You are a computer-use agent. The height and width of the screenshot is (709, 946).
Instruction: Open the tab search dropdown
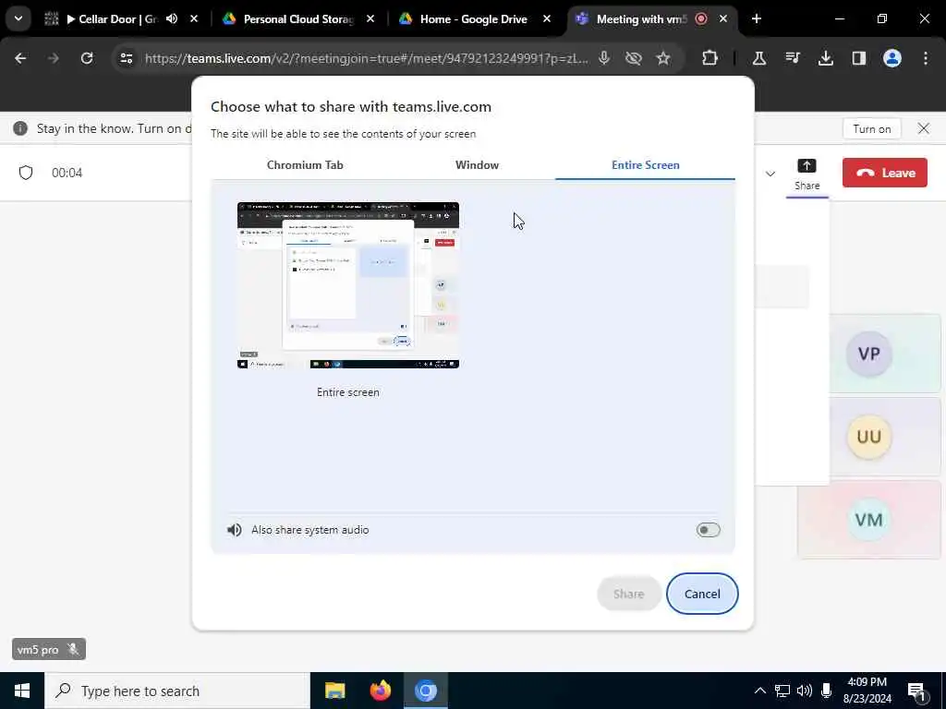[18, 18]
